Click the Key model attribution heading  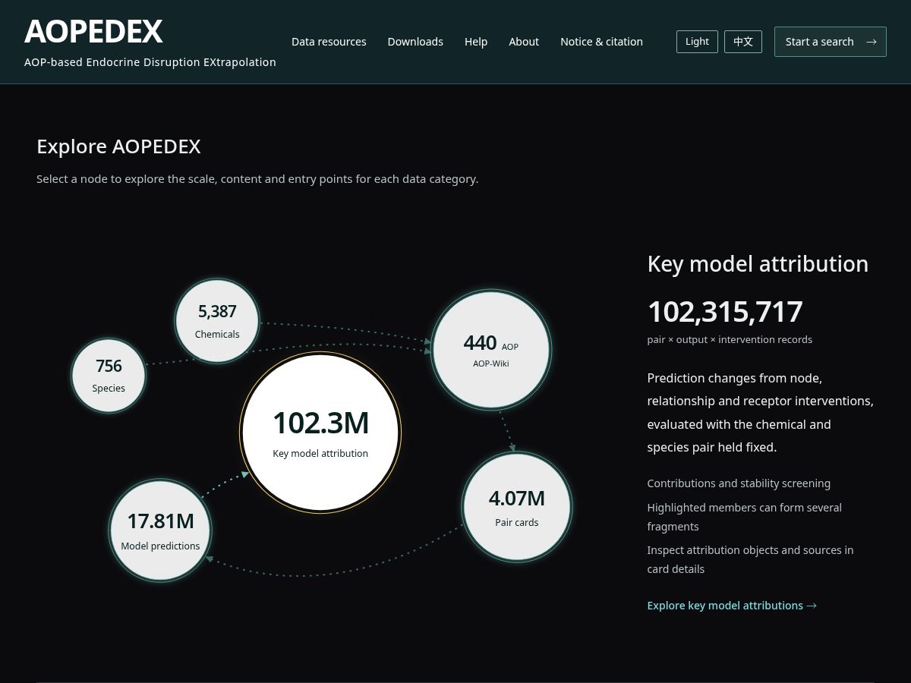click(x=758, y=264)
